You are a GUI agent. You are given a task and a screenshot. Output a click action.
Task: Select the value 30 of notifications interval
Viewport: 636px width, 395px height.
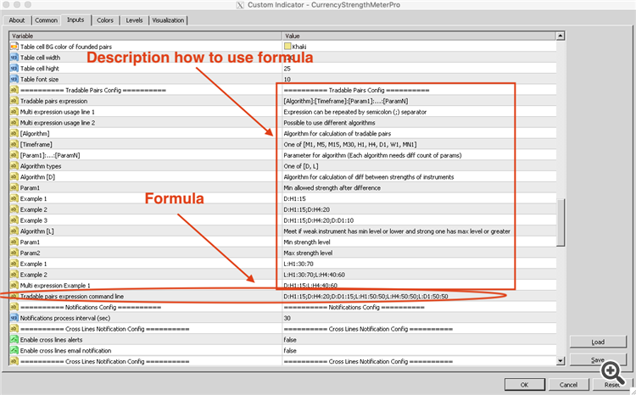(x=287, y=319)
